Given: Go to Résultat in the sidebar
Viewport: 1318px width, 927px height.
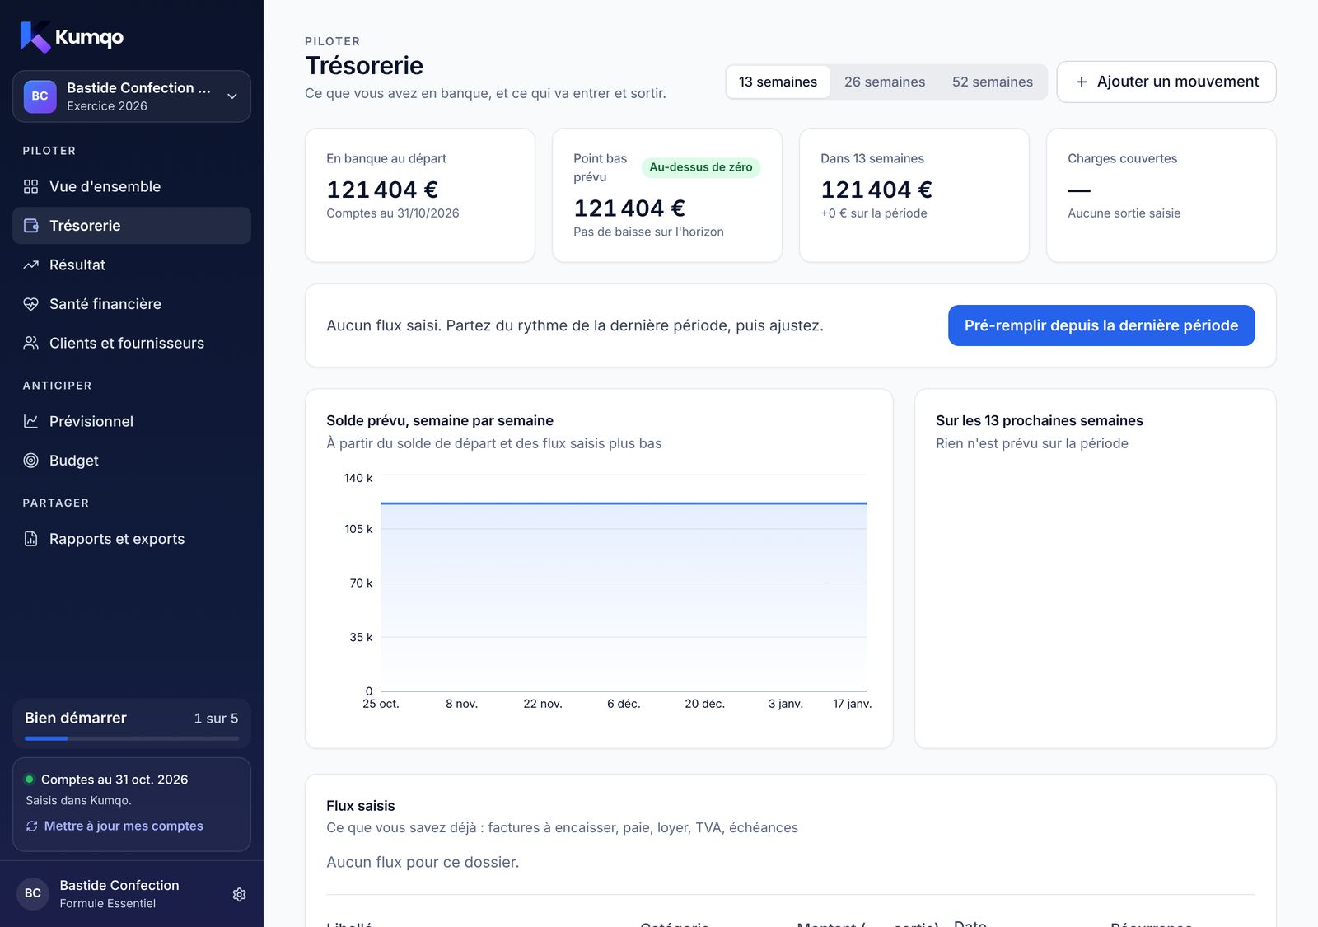Looking at the screenshot, I should pos(132,265).
